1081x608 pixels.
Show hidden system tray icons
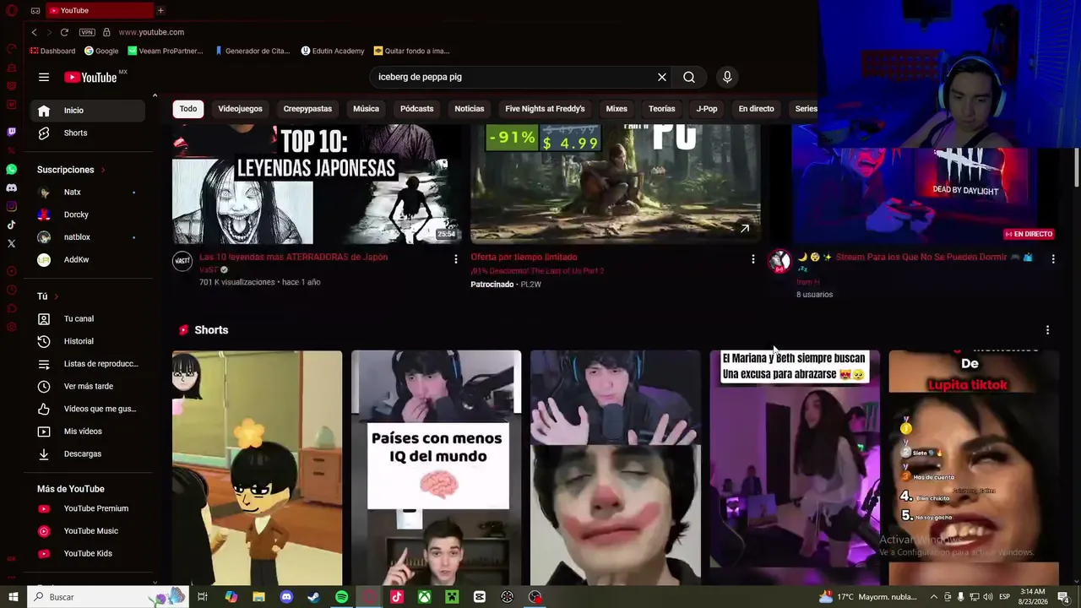(x=933, y=597)
